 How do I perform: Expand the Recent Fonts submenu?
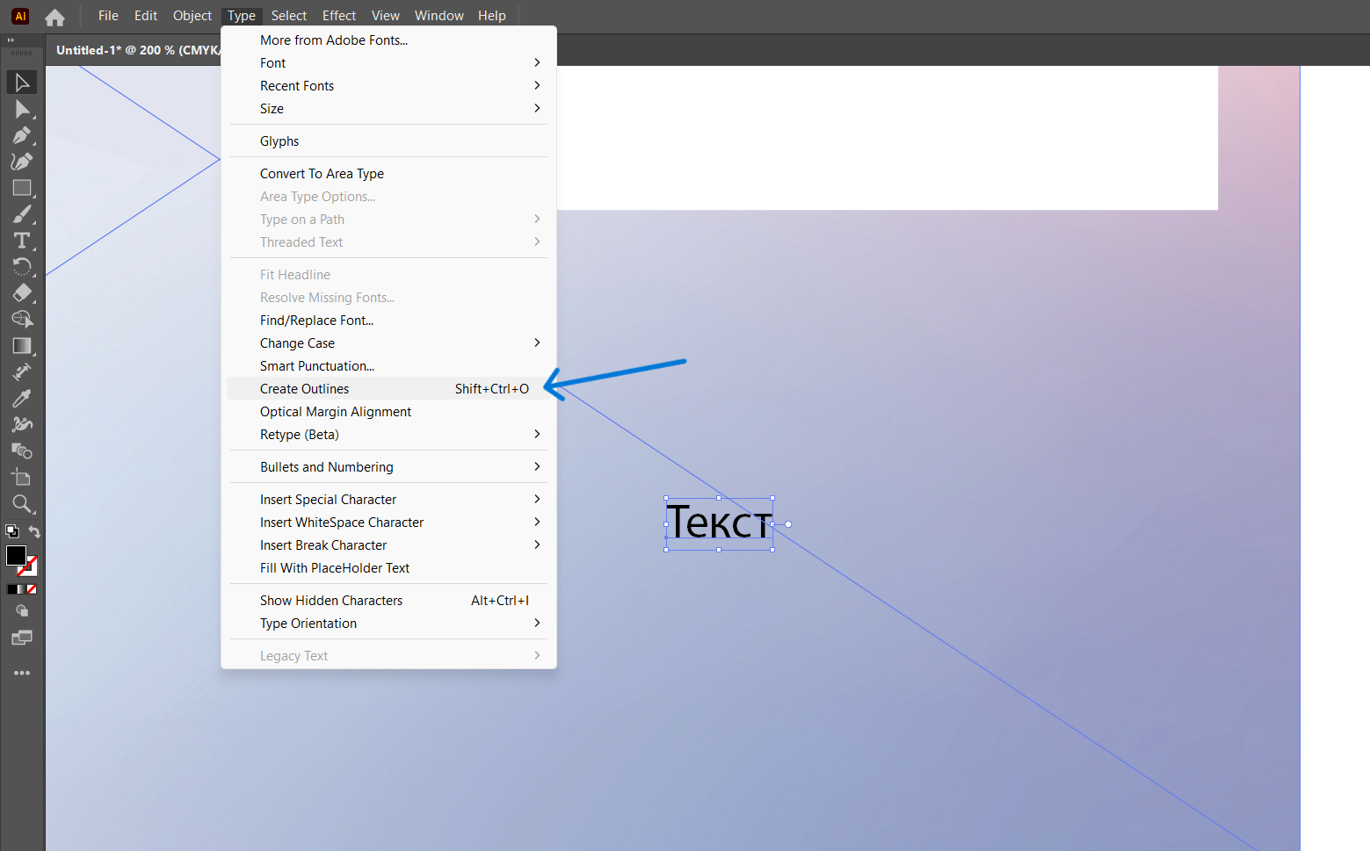coord(388,86)
